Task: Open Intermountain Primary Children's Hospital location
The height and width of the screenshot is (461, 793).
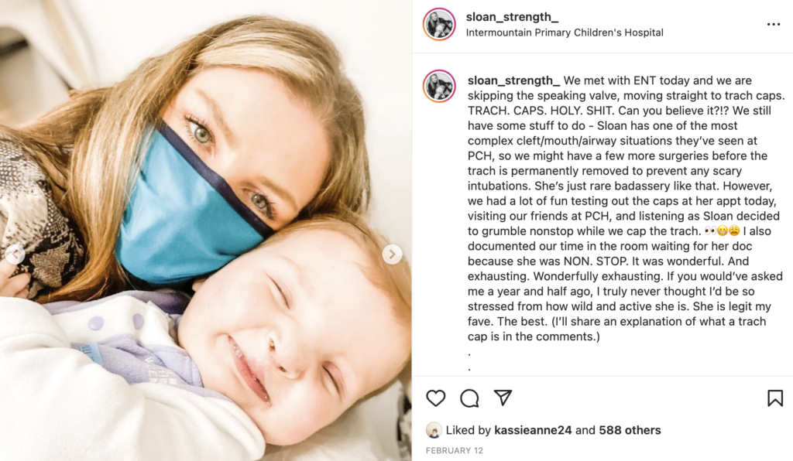Action: pos(565,32)
